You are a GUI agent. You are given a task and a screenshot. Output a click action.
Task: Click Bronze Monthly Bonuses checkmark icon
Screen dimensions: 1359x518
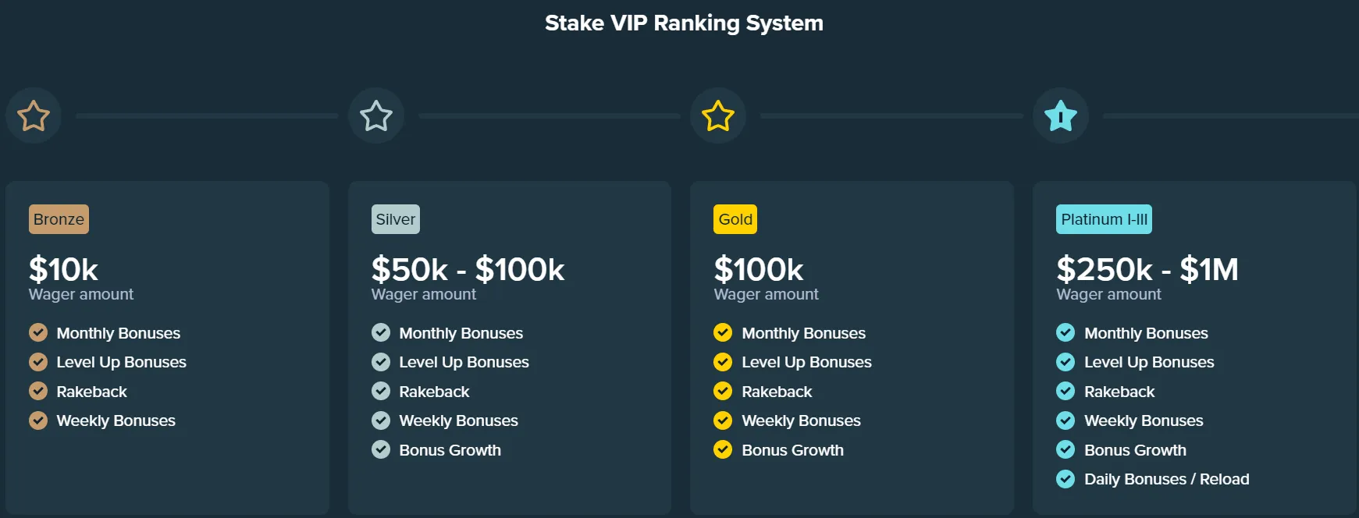point(38,333)
